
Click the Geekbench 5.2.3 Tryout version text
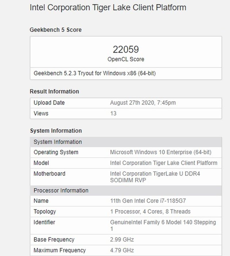tap(95, 73)
